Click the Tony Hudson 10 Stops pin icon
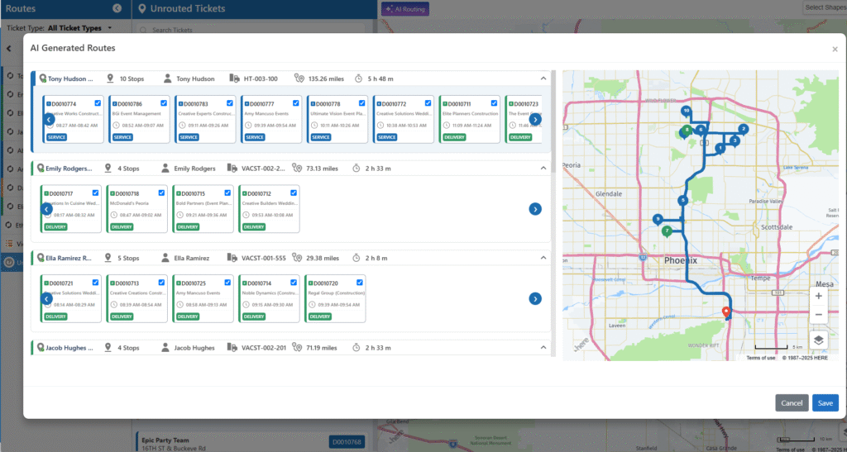Screen dimensions: 847x452 click(x=110, y=79)
